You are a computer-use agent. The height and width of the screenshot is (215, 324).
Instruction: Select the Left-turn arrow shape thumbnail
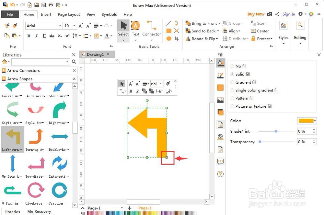coord(13,139)
